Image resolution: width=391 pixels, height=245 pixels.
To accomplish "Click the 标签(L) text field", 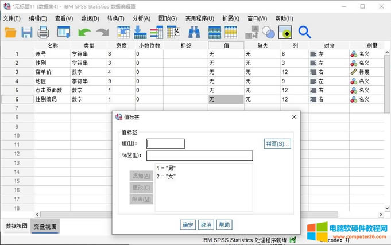I will point(199,155).
